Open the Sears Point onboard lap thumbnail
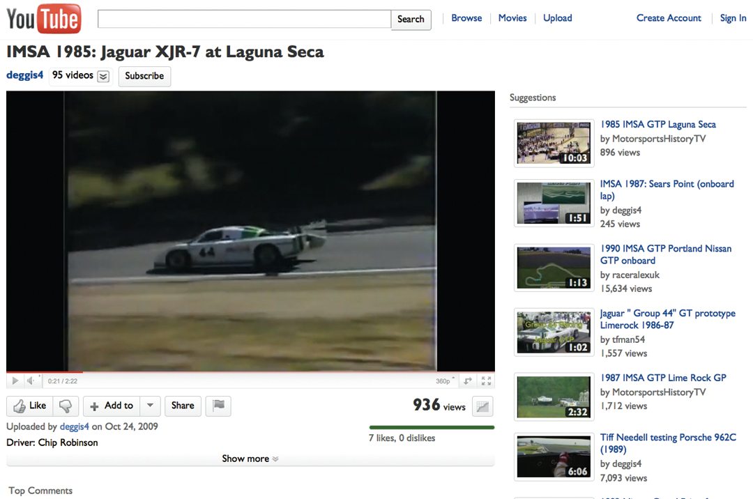 click(x=554, y=203)
